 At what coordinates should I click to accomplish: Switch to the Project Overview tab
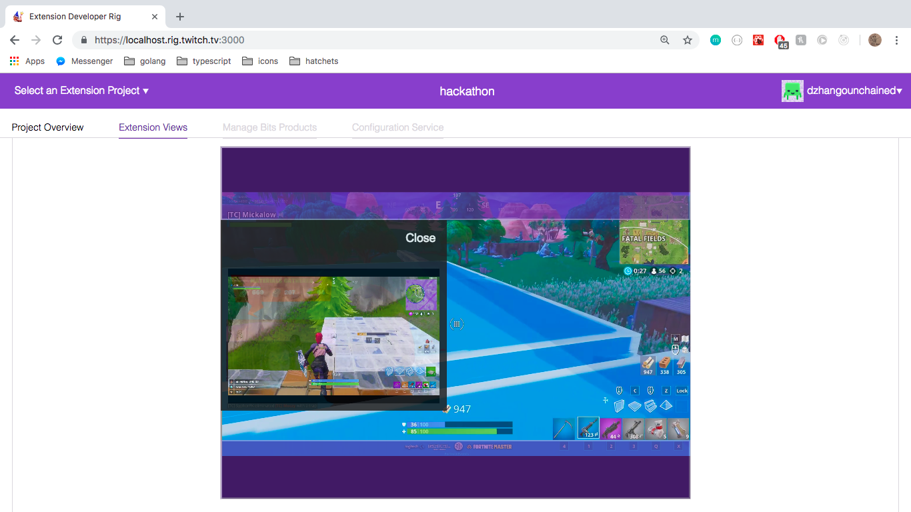(x=48, y=127)
